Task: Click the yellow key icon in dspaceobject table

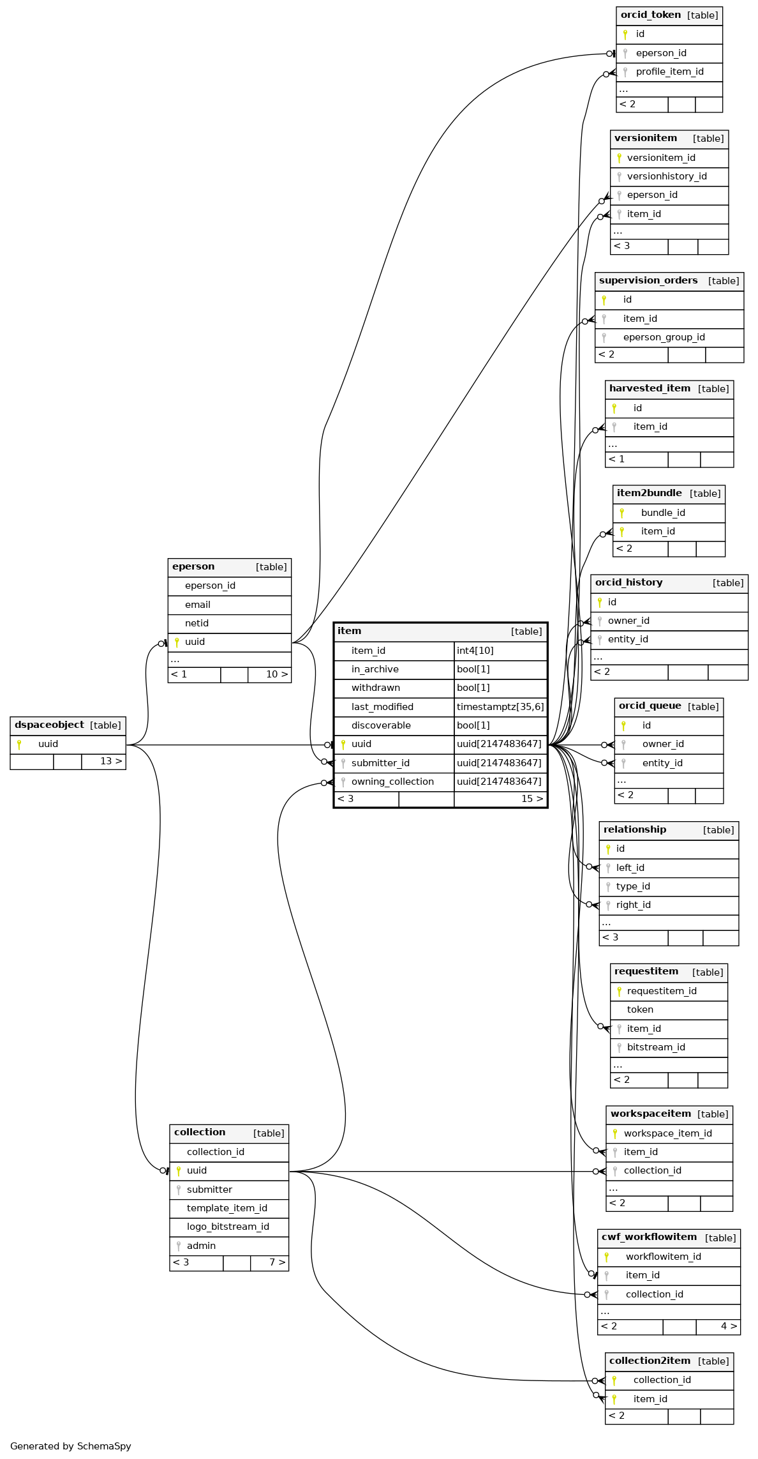Action: click(x=19, y=744)
